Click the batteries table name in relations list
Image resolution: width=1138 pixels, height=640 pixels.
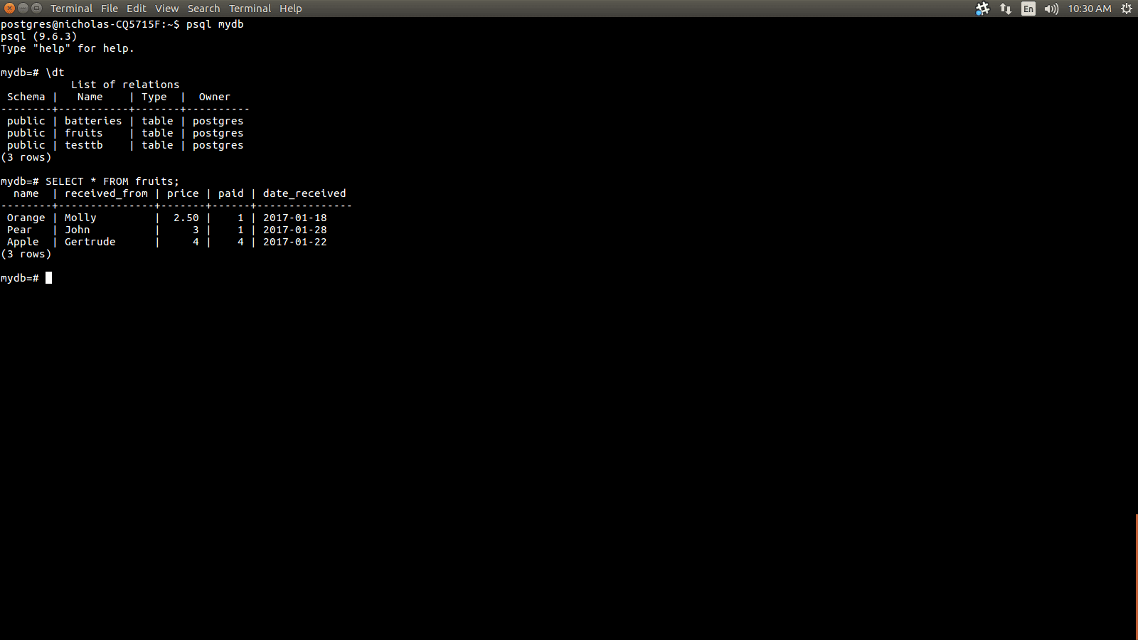93,121
